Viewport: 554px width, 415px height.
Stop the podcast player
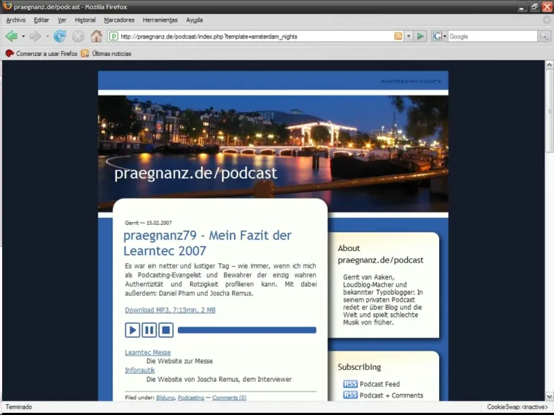(166, 330)
